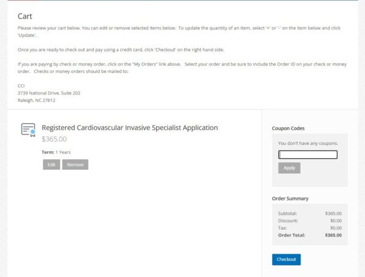This screenshot has width=365, height=277.
Task: Click the certificate application icon
Action: [28, 130]
